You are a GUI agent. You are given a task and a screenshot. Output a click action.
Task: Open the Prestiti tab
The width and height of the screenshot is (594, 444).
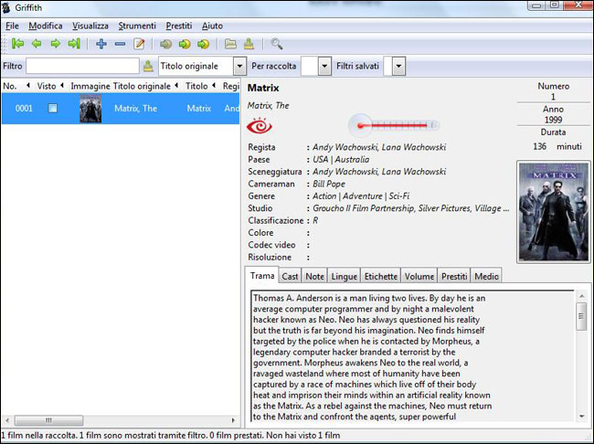453,276
